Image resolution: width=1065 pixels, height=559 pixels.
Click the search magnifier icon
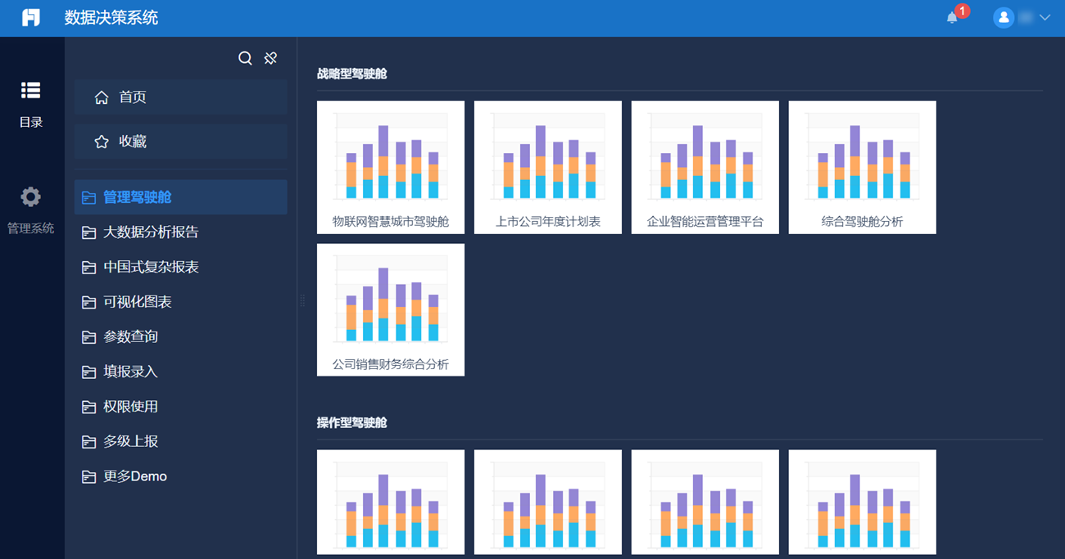245,58
